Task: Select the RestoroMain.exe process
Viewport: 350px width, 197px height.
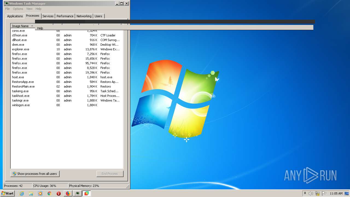Action: point(67,86)
